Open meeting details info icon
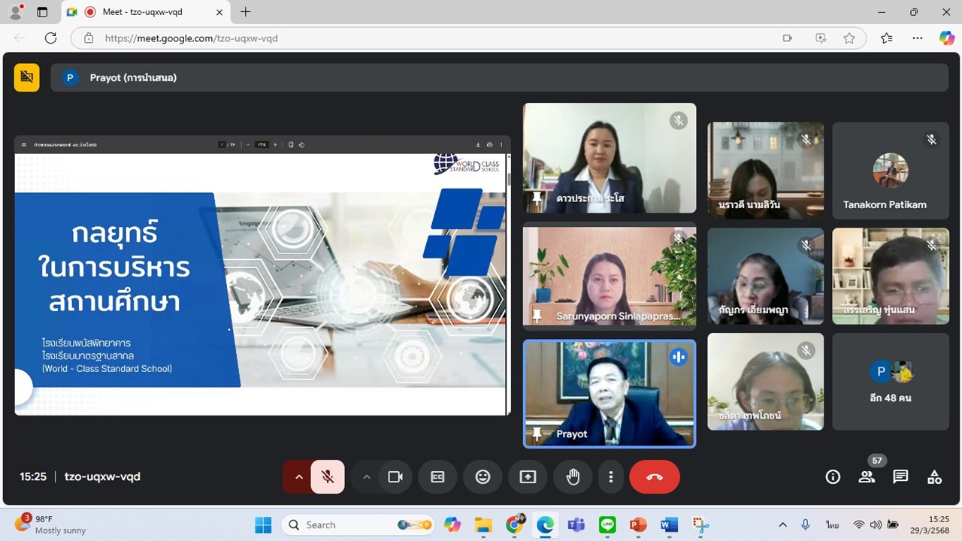 pyautogui.click(x=833, y=477)
